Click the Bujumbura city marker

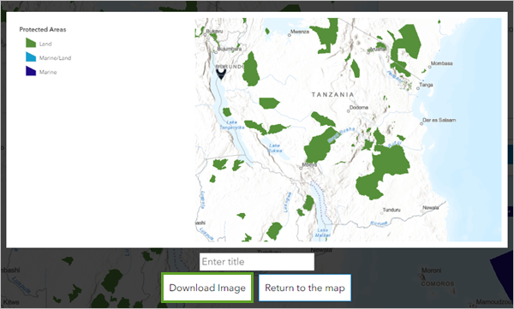click(x=216, y=52)
